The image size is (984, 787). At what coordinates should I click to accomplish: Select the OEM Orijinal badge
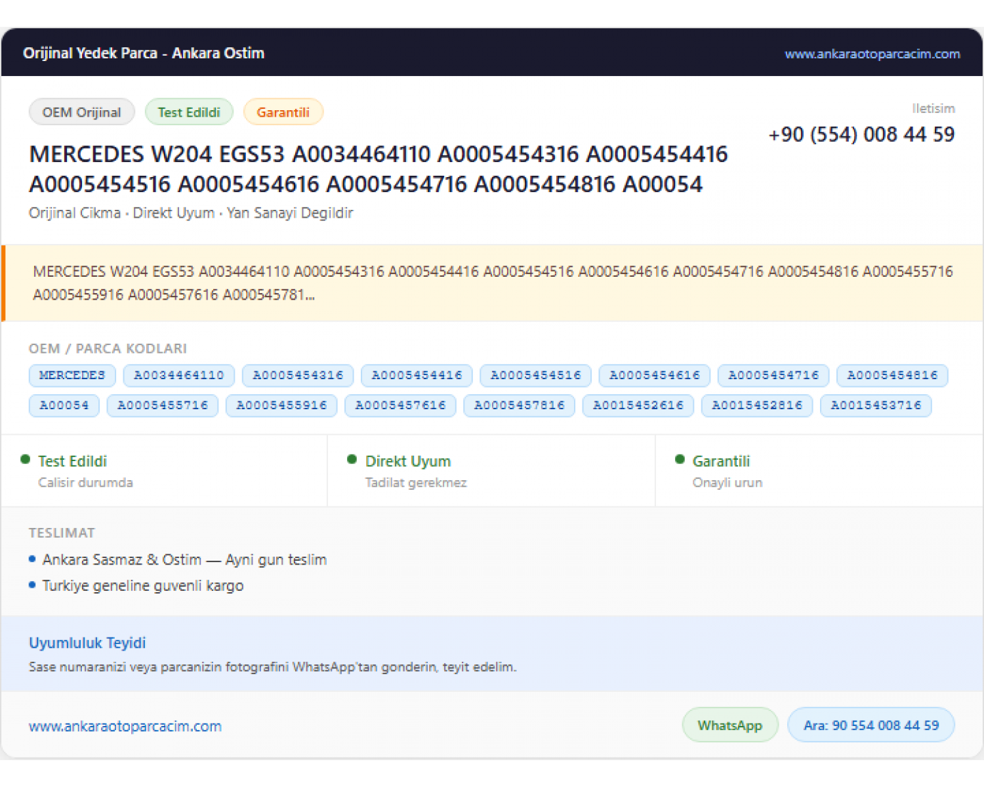click(x=82, y=112)
